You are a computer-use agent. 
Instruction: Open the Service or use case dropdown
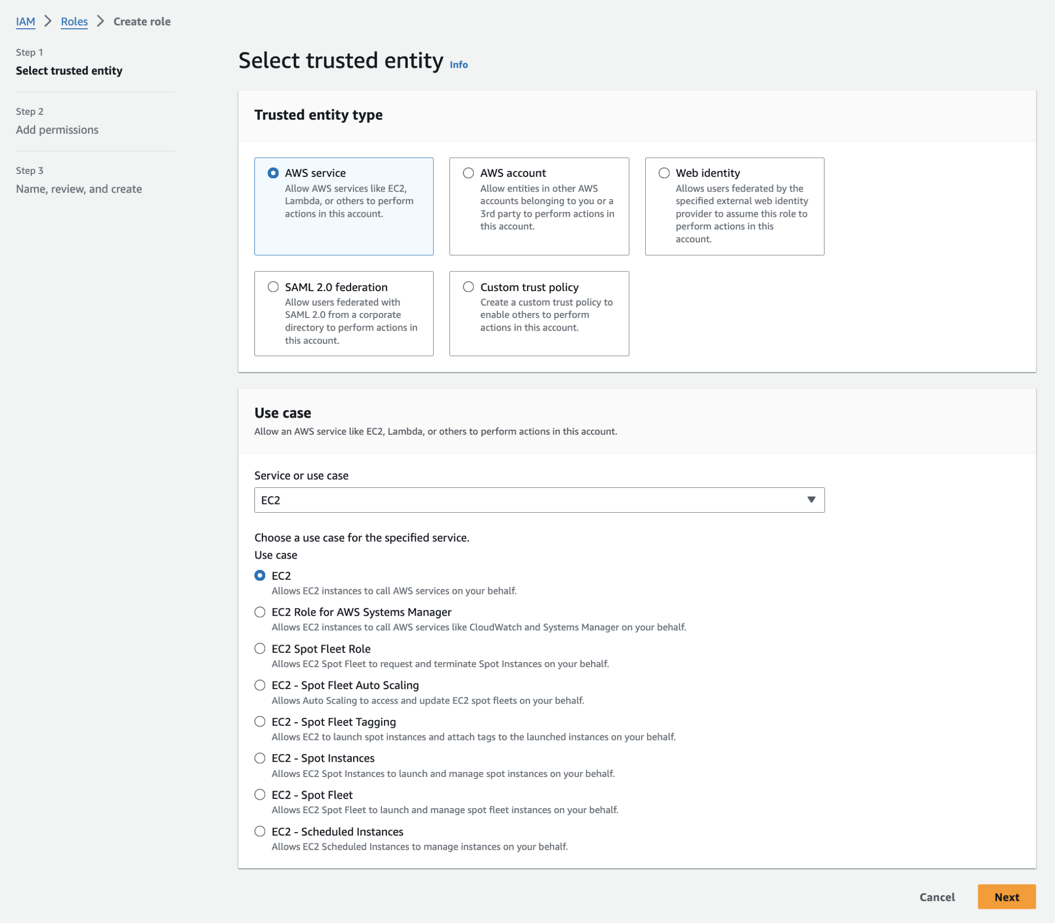tap(539, 500)
